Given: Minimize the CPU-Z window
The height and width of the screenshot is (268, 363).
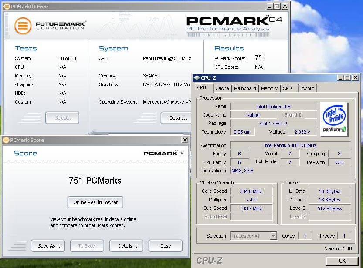Looking at the screenshot, I should pyautogui.click(x=340, y=78).
